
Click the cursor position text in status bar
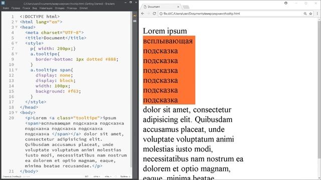12,176
